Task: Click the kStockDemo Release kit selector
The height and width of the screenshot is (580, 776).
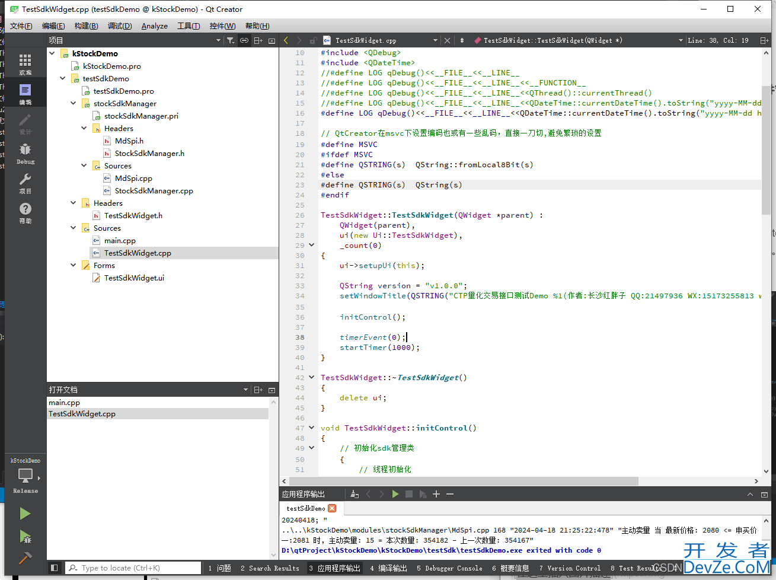Action: click(x=25, y=476)
